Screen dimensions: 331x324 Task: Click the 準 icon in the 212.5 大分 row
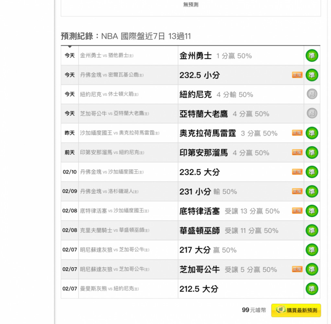312,289
